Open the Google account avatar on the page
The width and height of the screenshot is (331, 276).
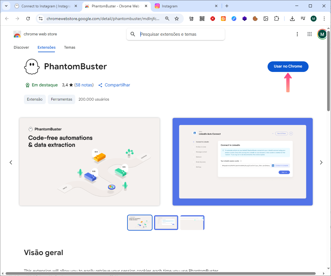pyautogui.click(x=322, y=34)
